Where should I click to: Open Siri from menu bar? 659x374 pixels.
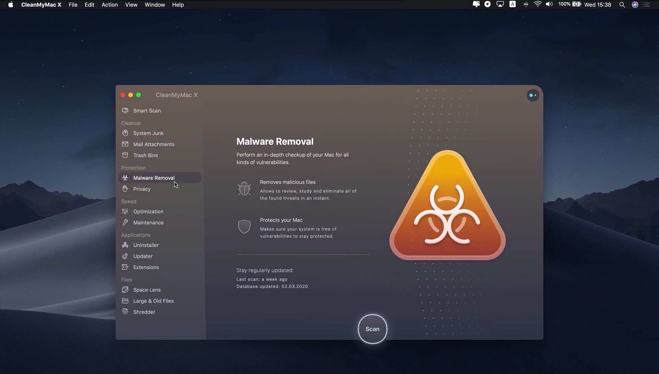pos(635,4)
